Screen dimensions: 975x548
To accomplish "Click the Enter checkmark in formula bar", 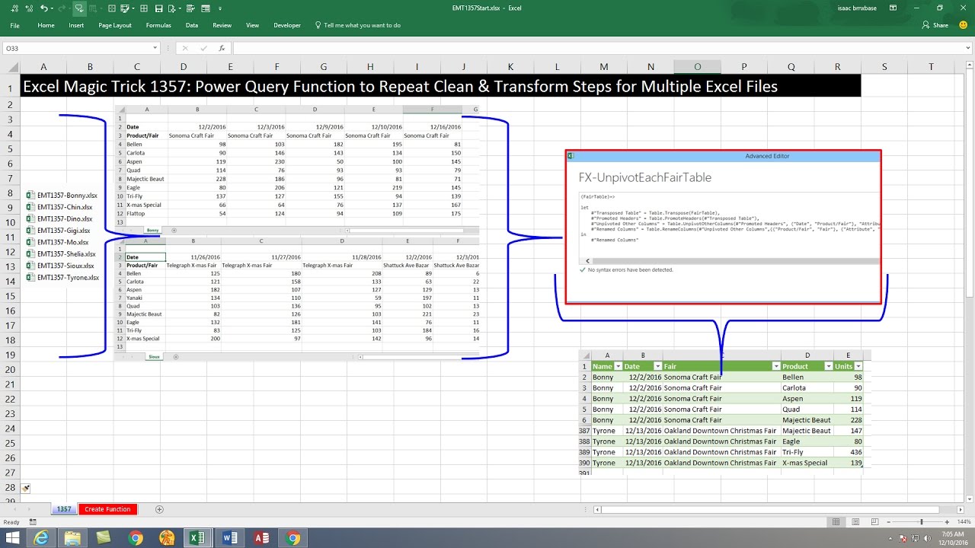I will point(203,48).
